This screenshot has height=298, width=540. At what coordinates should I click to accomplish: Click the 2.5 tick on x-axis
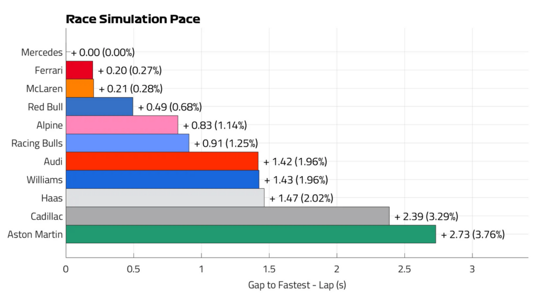(404, 269)
